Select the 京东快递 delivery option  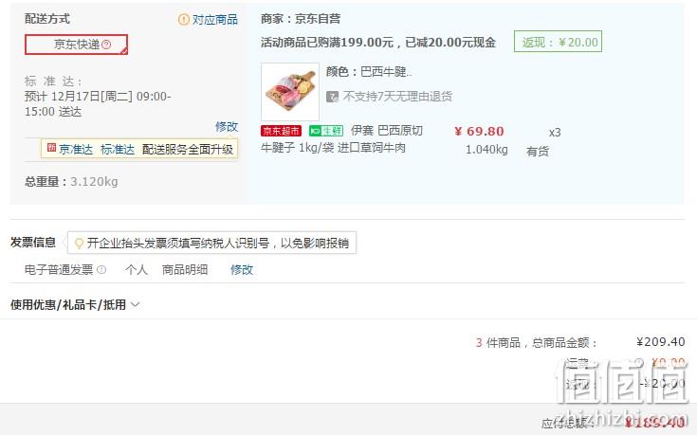pyautogui.click(x=76, y=45)
